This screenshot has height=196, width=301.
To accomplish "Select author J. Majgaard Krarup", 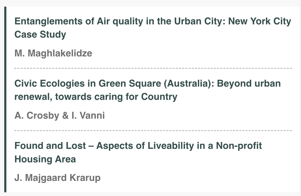I will [57, 177].
